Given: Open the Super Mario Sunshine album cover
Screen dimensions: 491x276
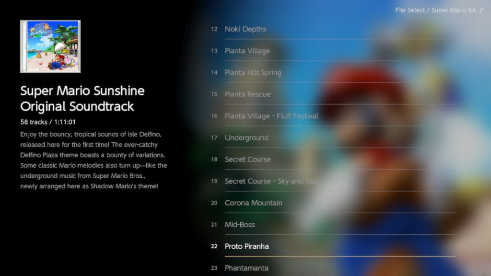Looking at the screenshot, I should tap(50, 46).
